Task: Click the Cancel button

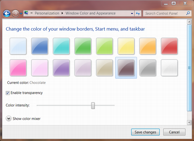Action: pos(174,132)
